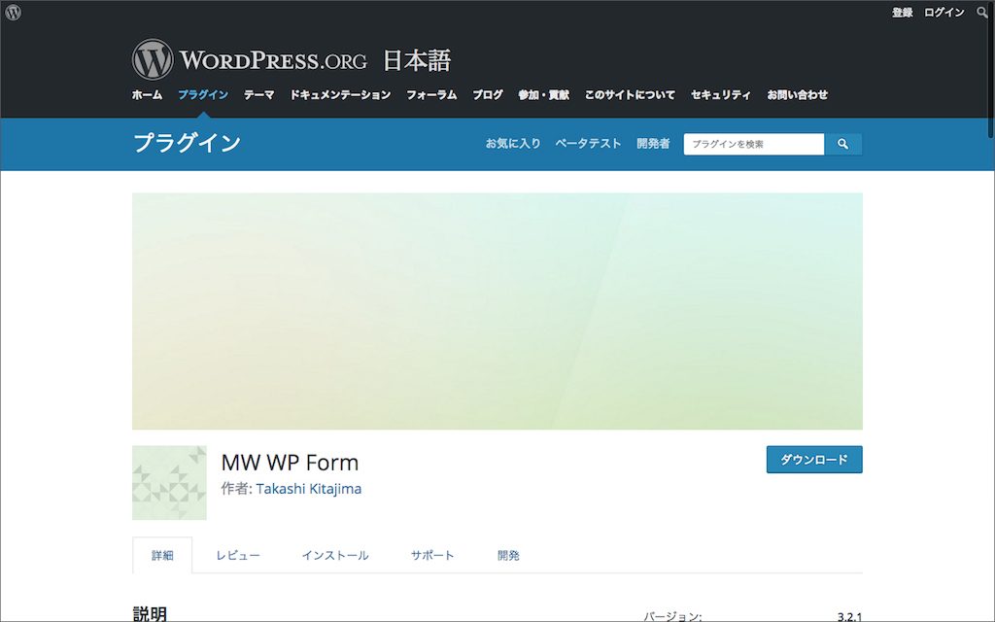Open the フォーラム menu item
995x622 pixels.
pyautogui.click(x=431, y=94)
